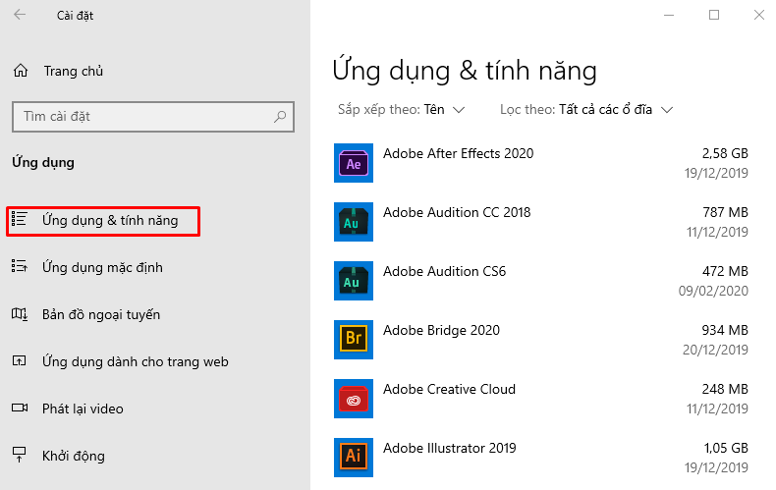Viewport: 776px width, 490px height.
Task: Click the Adobe Audition CC 2018 icon
Action: tap(354, 222)
